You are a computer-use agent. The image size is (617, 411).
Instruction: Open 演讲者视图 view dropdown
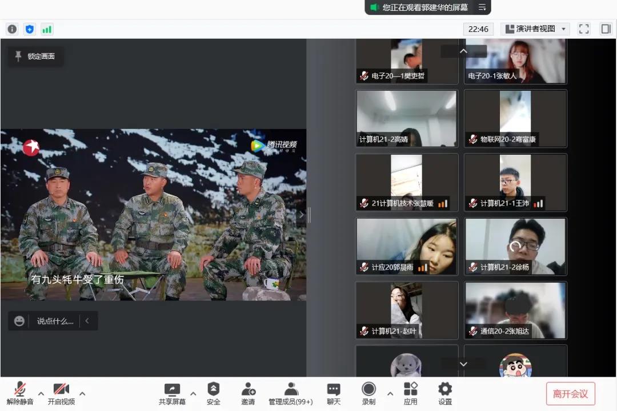click(535, 29)
